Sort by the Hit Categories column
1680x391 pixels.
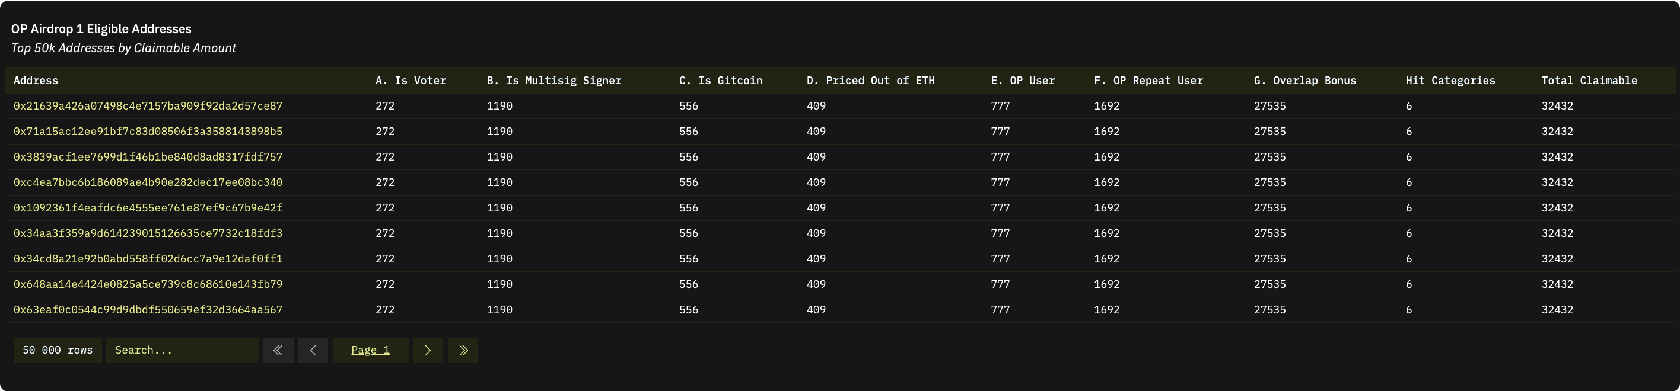[x=1450, y=80]
